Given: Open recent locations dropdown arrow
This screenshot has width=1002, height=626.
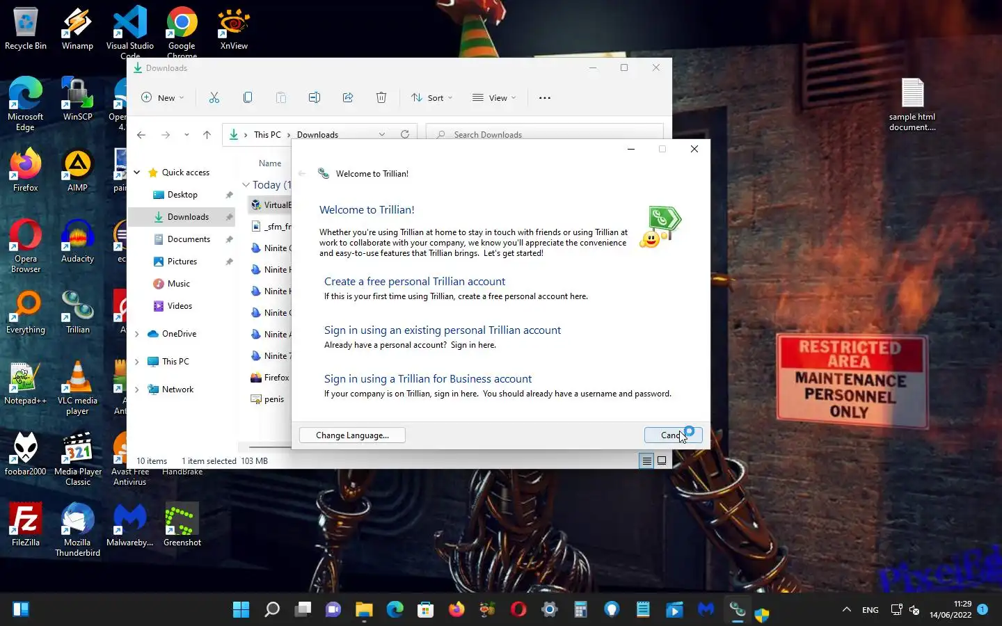Looking at the screenshot, I should point(186,135).
